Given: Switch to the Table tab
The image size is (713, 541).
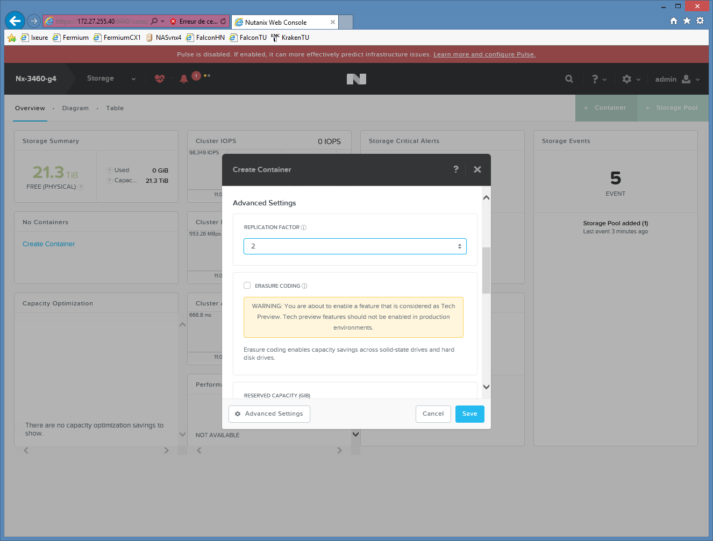Looking at the screenshot, I should pos(115,108).
